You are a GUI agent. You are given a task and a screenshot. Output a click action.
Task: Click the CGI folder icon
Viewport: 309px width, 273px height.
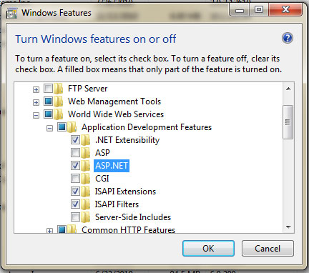point(85,179)
